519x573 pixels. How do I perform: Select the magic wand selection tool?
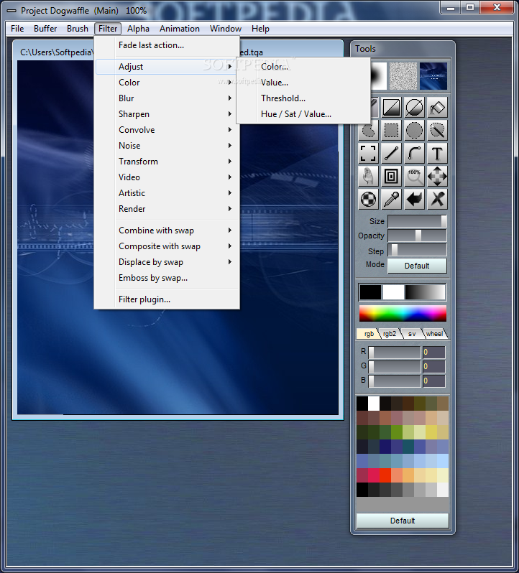click(437, 131)
